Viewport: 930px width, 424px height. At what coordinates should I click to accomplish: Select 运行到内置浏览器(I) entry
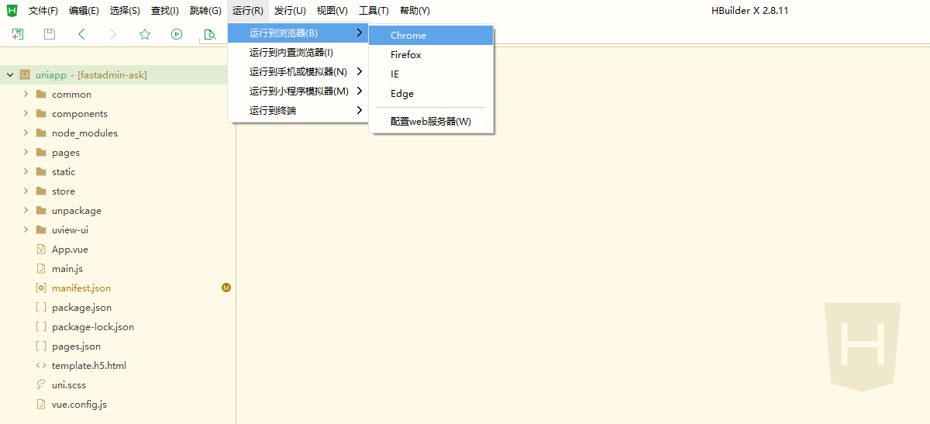[x=298, y=53]
